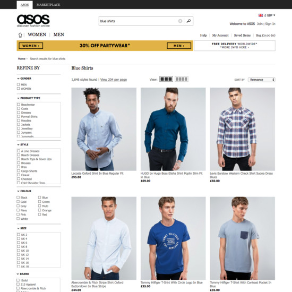Open the GBP currency dropdown
The height and width of the screenshot is (292, 292).
tap(270, 15)
